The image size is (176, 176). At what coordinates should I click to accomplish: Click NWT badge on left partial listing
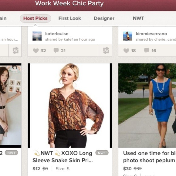[x=12, y=153]
